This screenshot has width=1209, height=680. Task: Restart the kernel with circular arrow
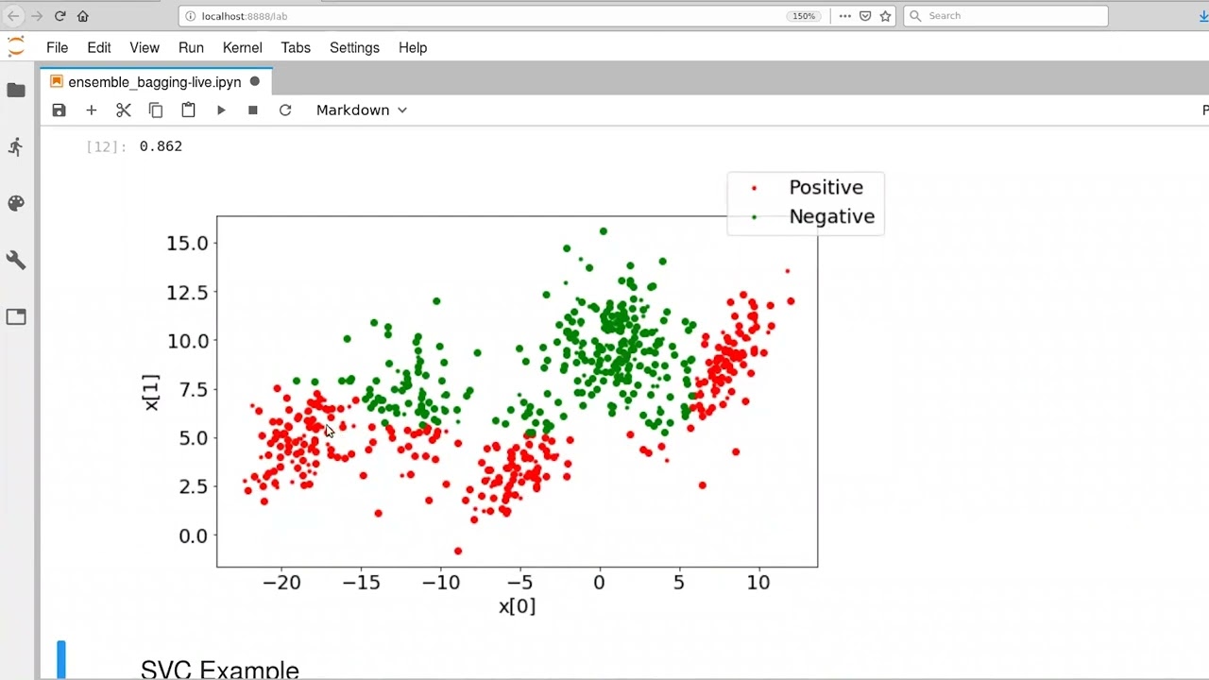click(x=285, y=110)
